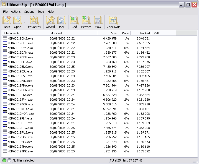Minimize the UltimateZip window
The width and height of the screenshot is (199, 164).
coord(182,5)
